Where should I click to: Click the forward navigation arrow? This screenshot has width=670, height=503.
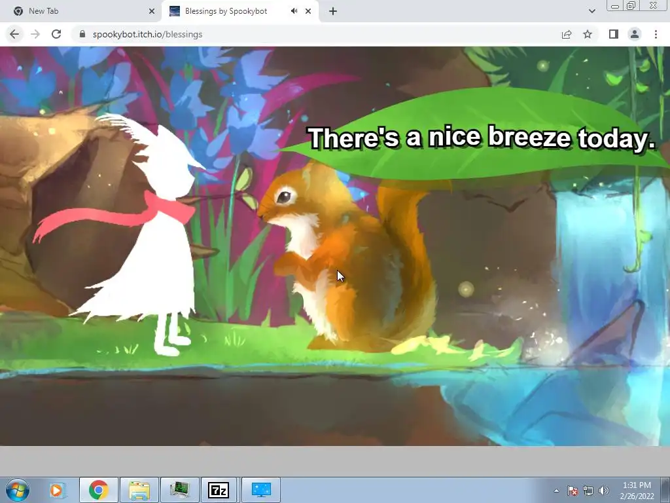tap(35, 34)
